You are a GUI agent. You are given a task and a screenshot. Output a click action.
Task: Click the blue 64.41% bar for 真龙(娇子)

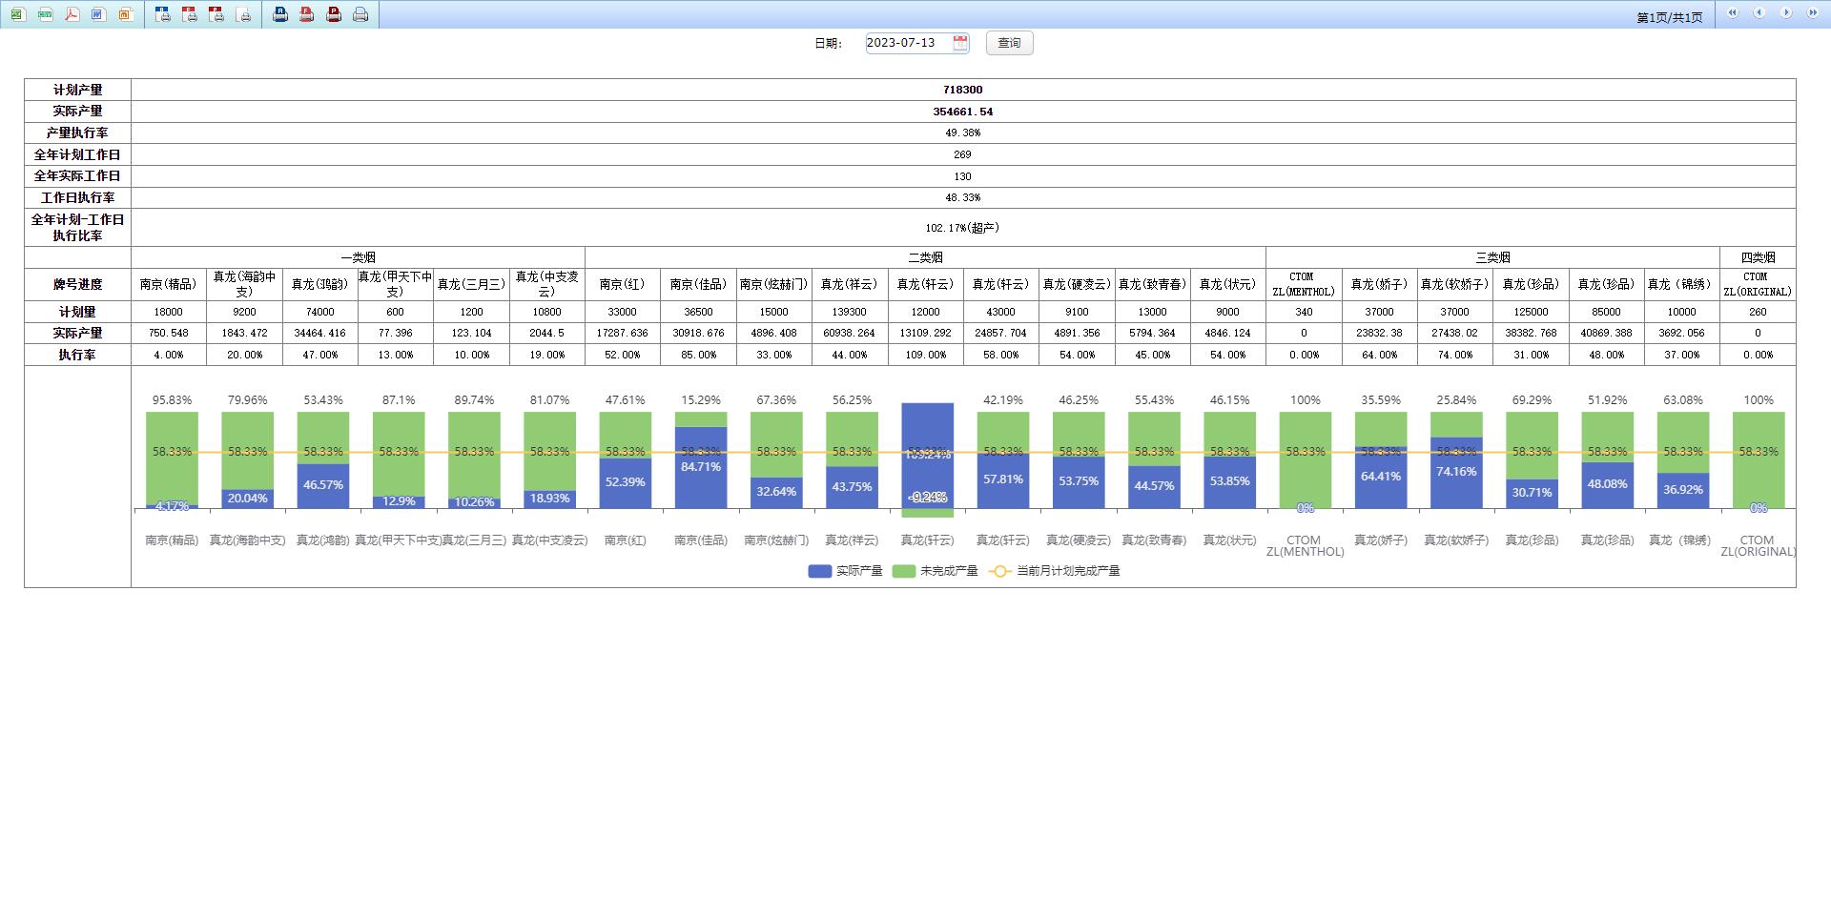point(1381,478)
